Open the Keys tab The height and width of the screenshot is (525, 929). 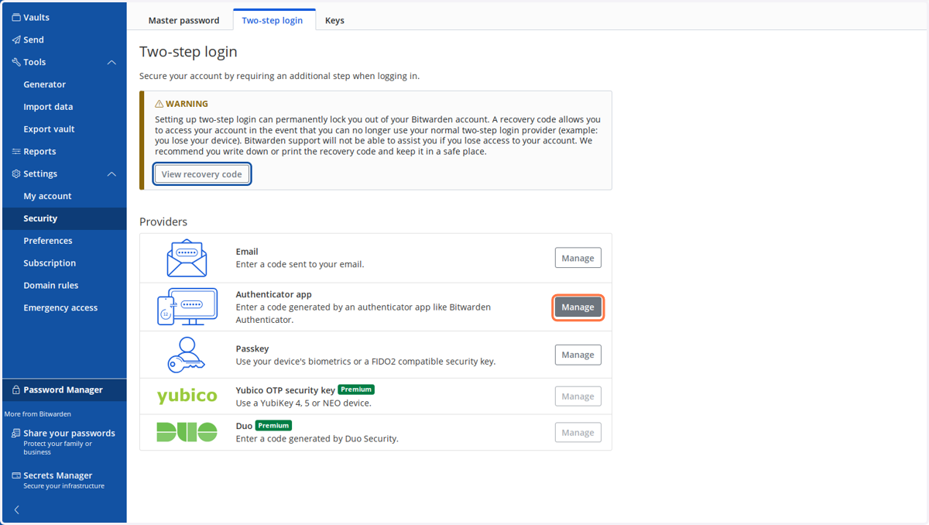pyautogui.click(x=334, y=20)
